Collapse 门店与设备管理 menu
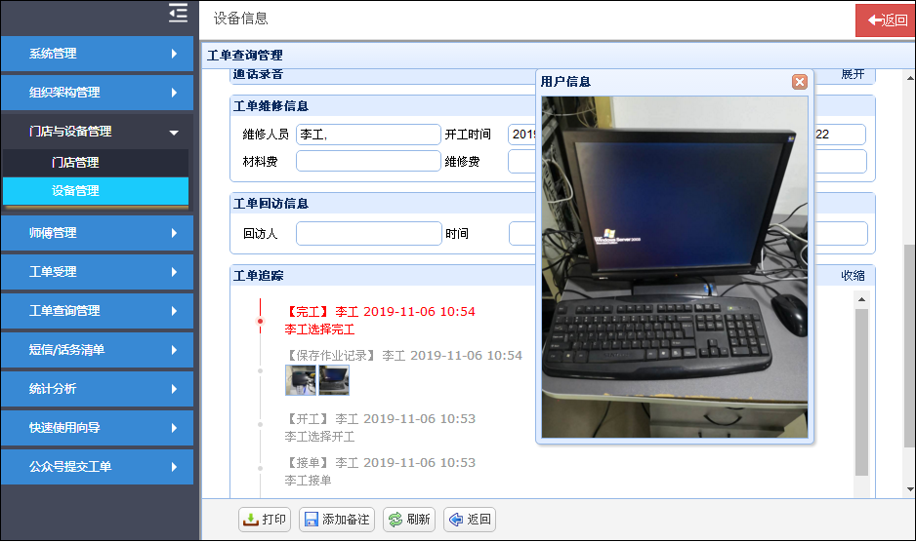916x542 pixels. point(98,132)
